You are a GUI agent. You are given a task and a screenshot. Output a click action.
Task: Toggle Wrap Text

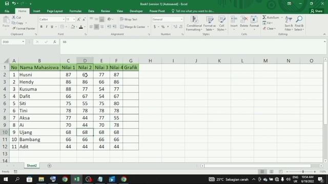(129, 19)
